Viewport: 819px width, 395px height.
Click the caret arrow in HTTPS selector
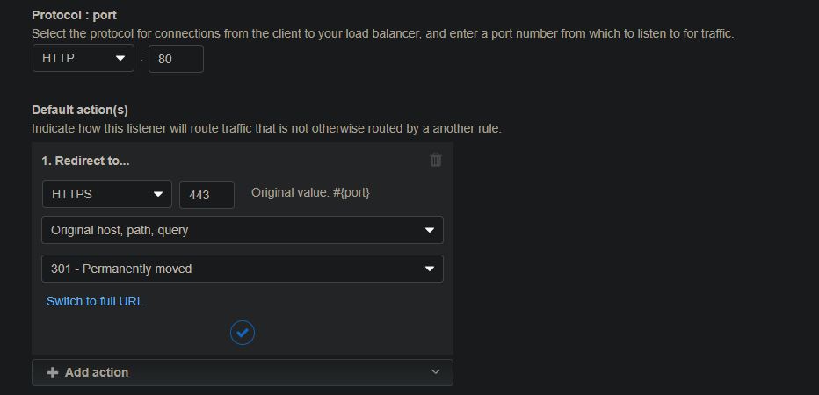point(158,194)
